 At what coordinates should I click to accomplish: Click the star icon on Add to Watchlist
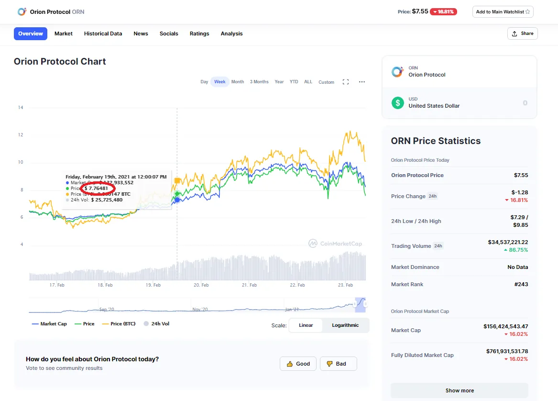(x=528, y=12)
